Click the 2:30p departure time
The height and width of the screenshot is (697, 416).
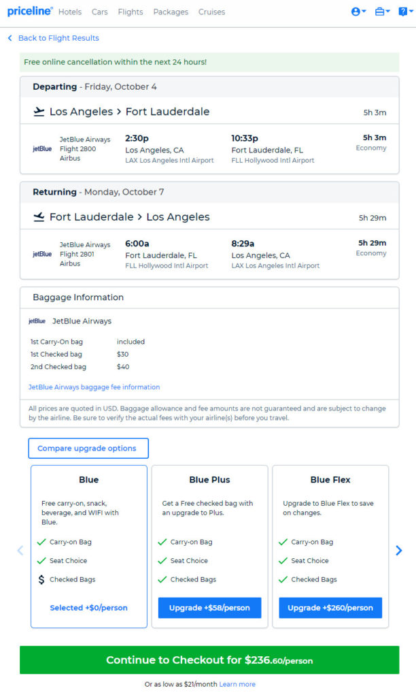[137, 138]
